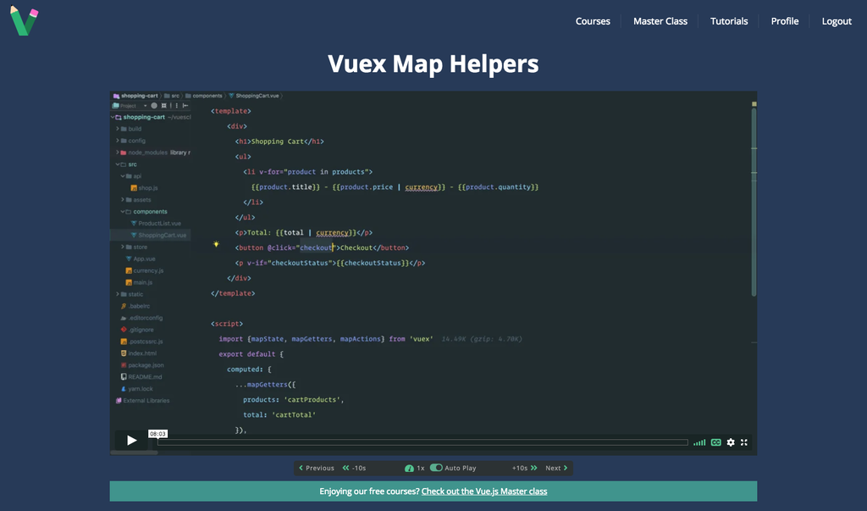Image resolution: width=867 pixels, height=511 pixels.
Task: Collapse the src folder
Action: tap(117, 164)
